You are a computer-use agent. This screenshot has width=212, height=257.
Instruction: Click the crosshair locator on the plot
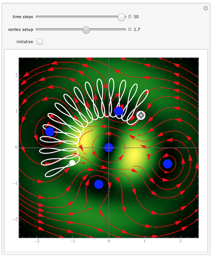click(141, 115)
